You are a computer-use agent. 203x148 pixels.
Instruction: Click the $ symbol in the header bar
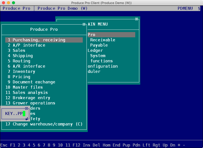199,9
